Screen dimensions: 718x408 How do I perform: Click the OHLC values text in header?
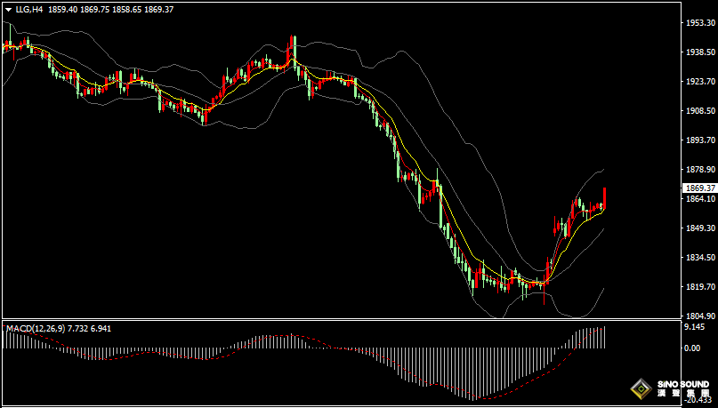[x=111, y=9]
